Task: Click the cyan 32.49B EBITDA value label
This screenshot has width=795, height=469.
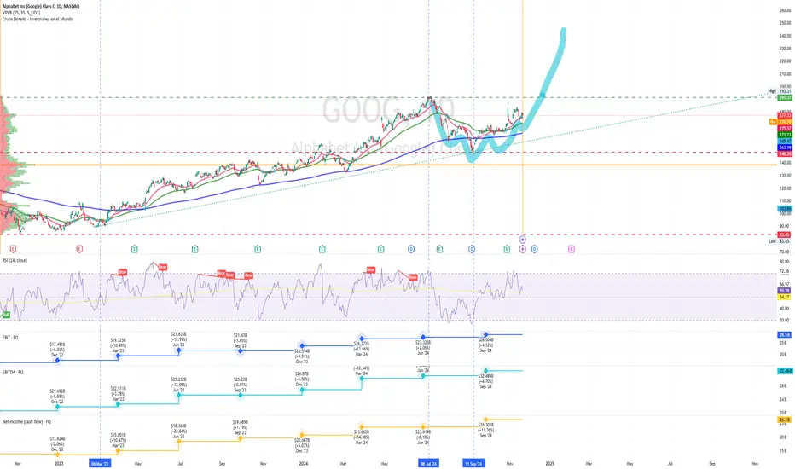Action: coord(785,371)
